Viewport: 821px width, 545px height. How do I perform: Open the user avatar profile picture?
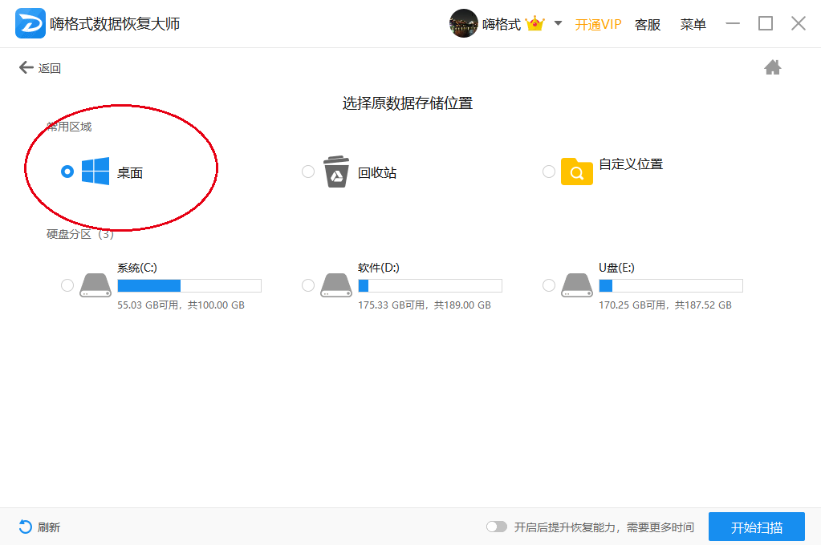463,23
